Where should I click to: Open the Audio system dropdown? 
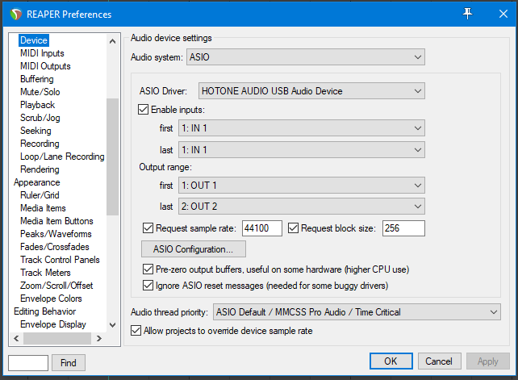(305, 57)
